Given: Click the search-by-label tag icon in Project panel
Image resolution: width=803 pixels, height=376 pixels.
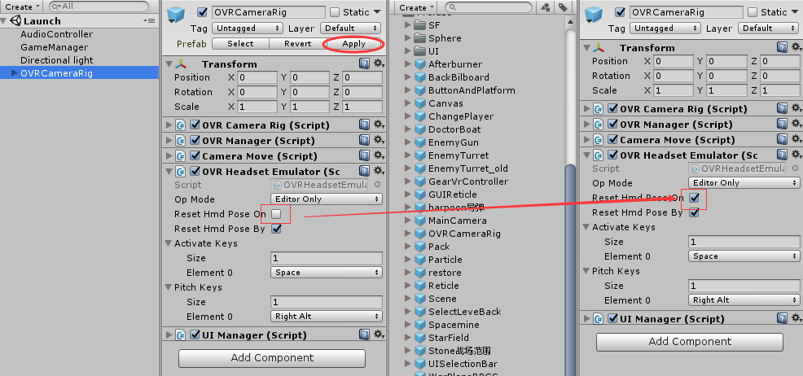Looking at the screenshot, I should pos(562,7).
